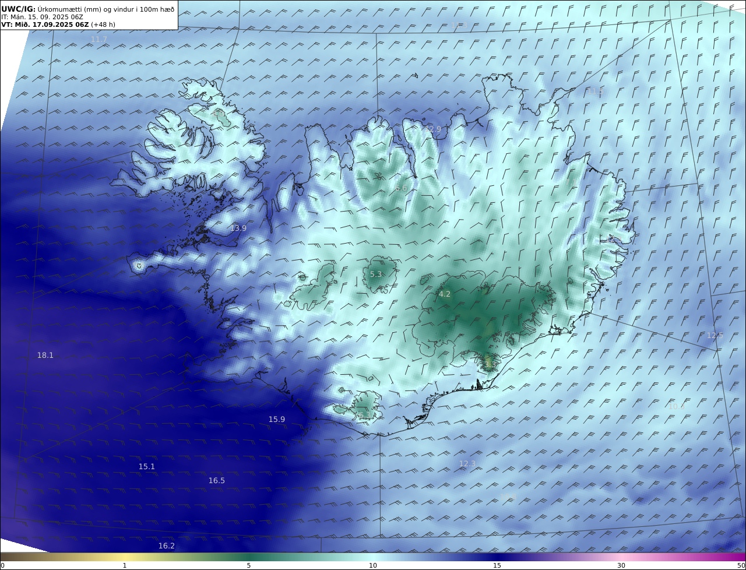
Task: Click the 18.1 value west of Iceland
Action: tap(45, 355)
